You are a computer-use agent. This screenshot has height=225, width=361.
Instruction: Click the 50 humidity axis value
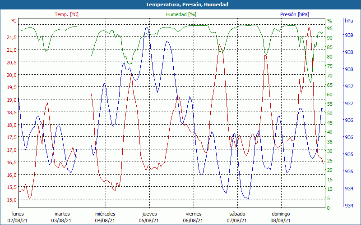[330, 113]
